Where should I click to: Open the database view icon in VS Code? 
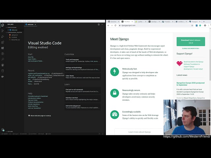[x=3, y=71]
